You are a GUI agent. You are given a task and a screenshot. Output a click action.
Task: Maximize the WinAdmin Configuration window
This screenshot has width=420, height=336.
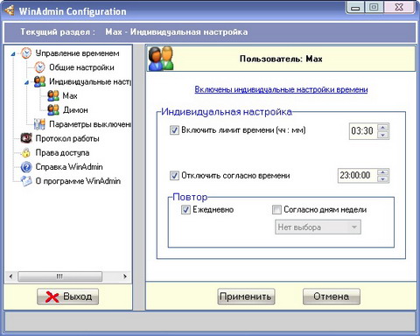coord(374,8)
